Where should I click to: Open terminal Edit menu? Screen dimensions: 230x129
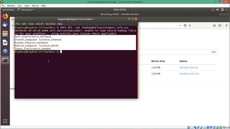click(x=24, y=24)
